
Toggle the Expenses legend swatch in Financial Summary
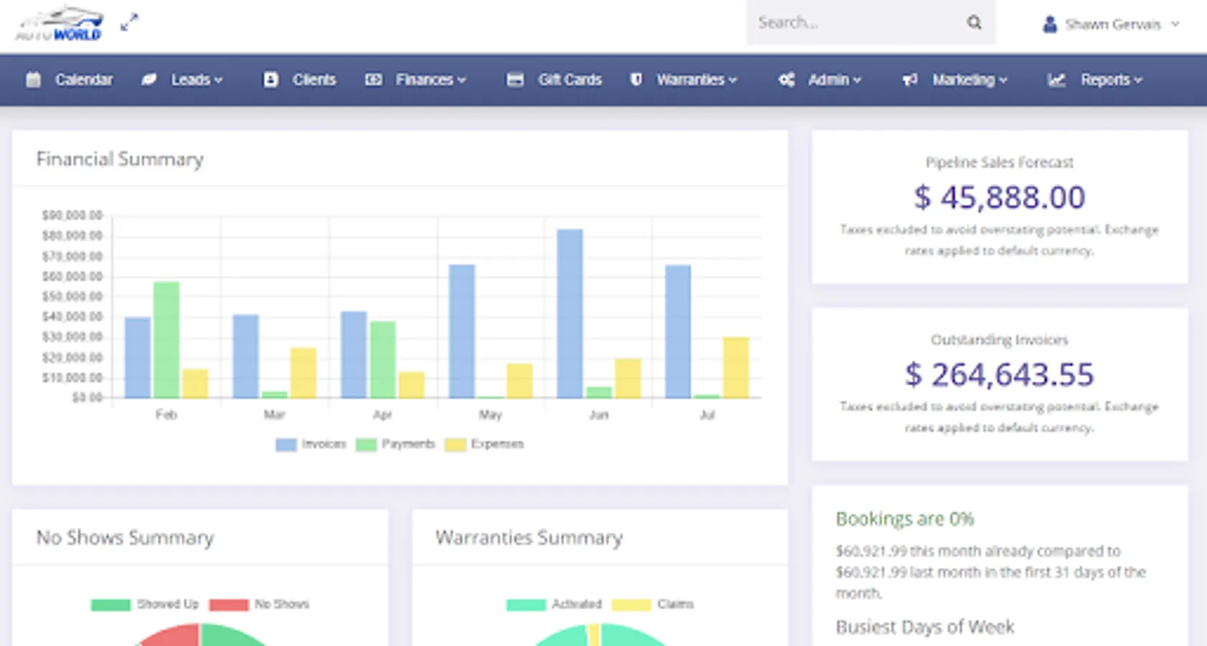455,444
